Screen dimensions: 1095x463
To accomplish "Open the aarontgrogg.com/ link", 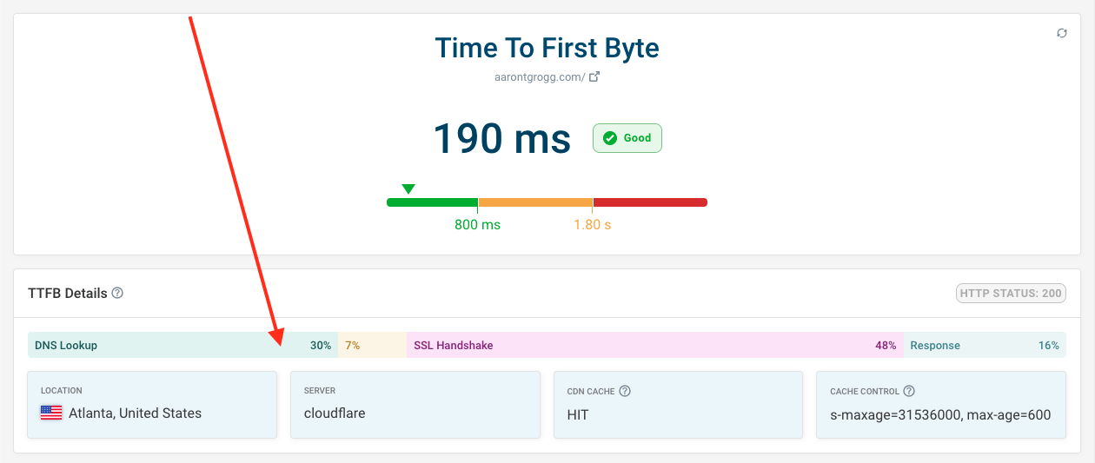I will pos(539,76).
